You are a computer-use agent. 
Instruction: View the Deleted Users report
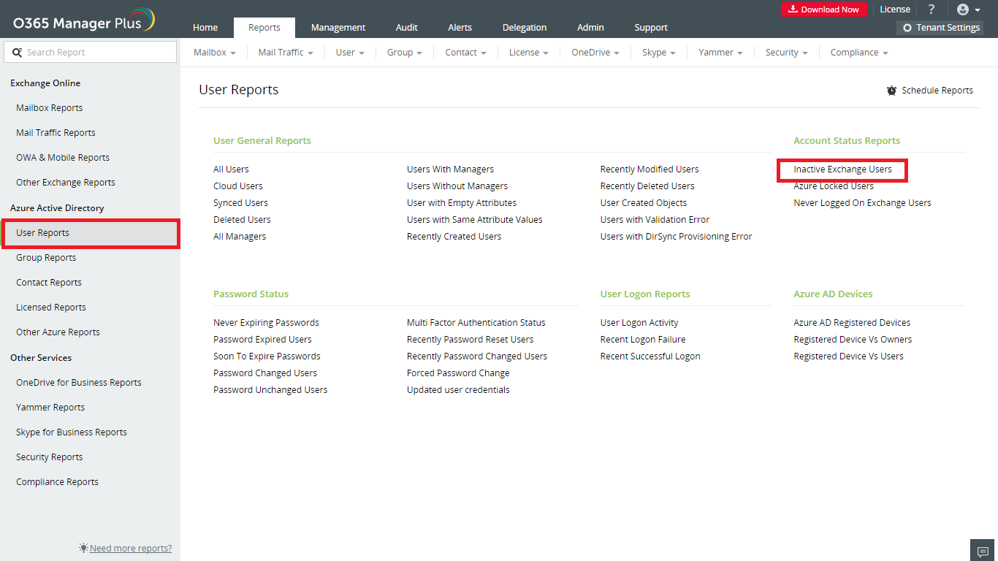tap(242, 220)
